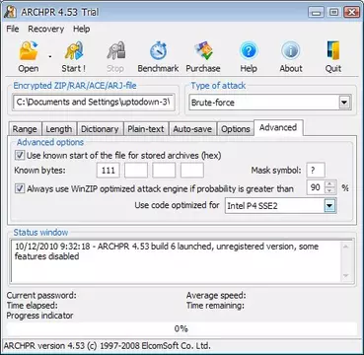Screen dimensions: 364x355
Task: Click the ARCHPR version 4.53 status bar text
Action: (x=108, y=346)
